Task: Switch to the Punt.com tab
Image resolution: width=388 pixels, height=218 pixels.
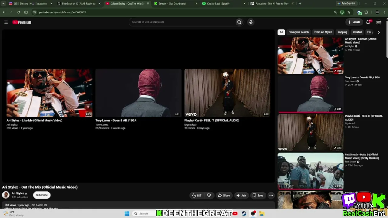Action: point(273,4)
